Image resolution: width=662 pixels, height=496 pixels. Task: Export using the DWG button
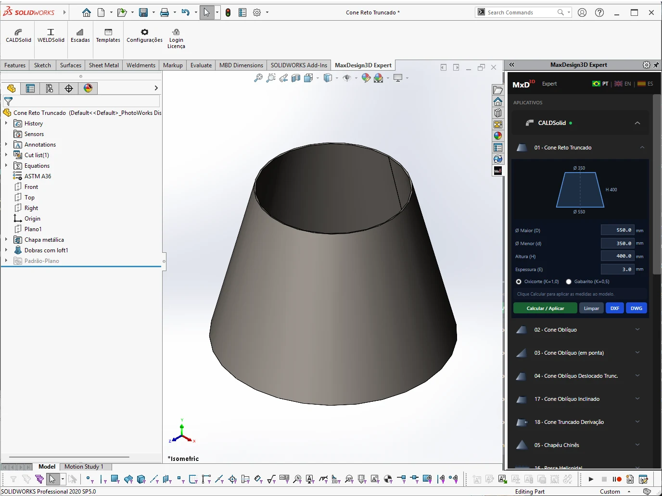click(637, 309)
